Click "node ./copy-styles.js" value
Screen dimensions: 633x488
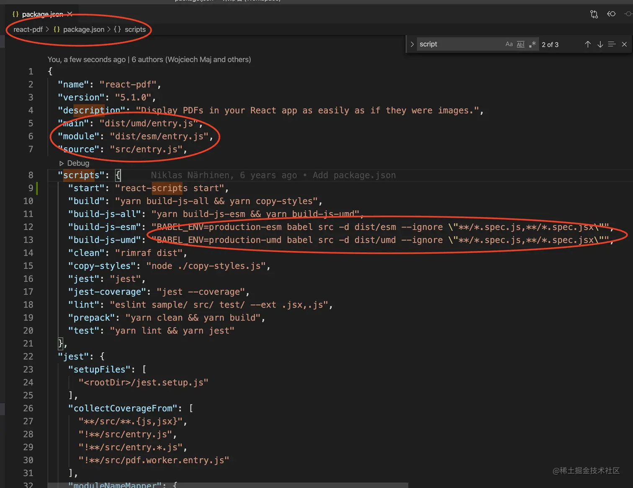point(206,266)
